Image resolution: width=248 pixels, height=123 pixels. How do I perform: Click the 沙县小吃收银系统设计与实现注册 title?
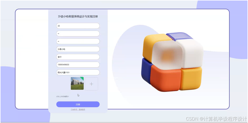78,16
